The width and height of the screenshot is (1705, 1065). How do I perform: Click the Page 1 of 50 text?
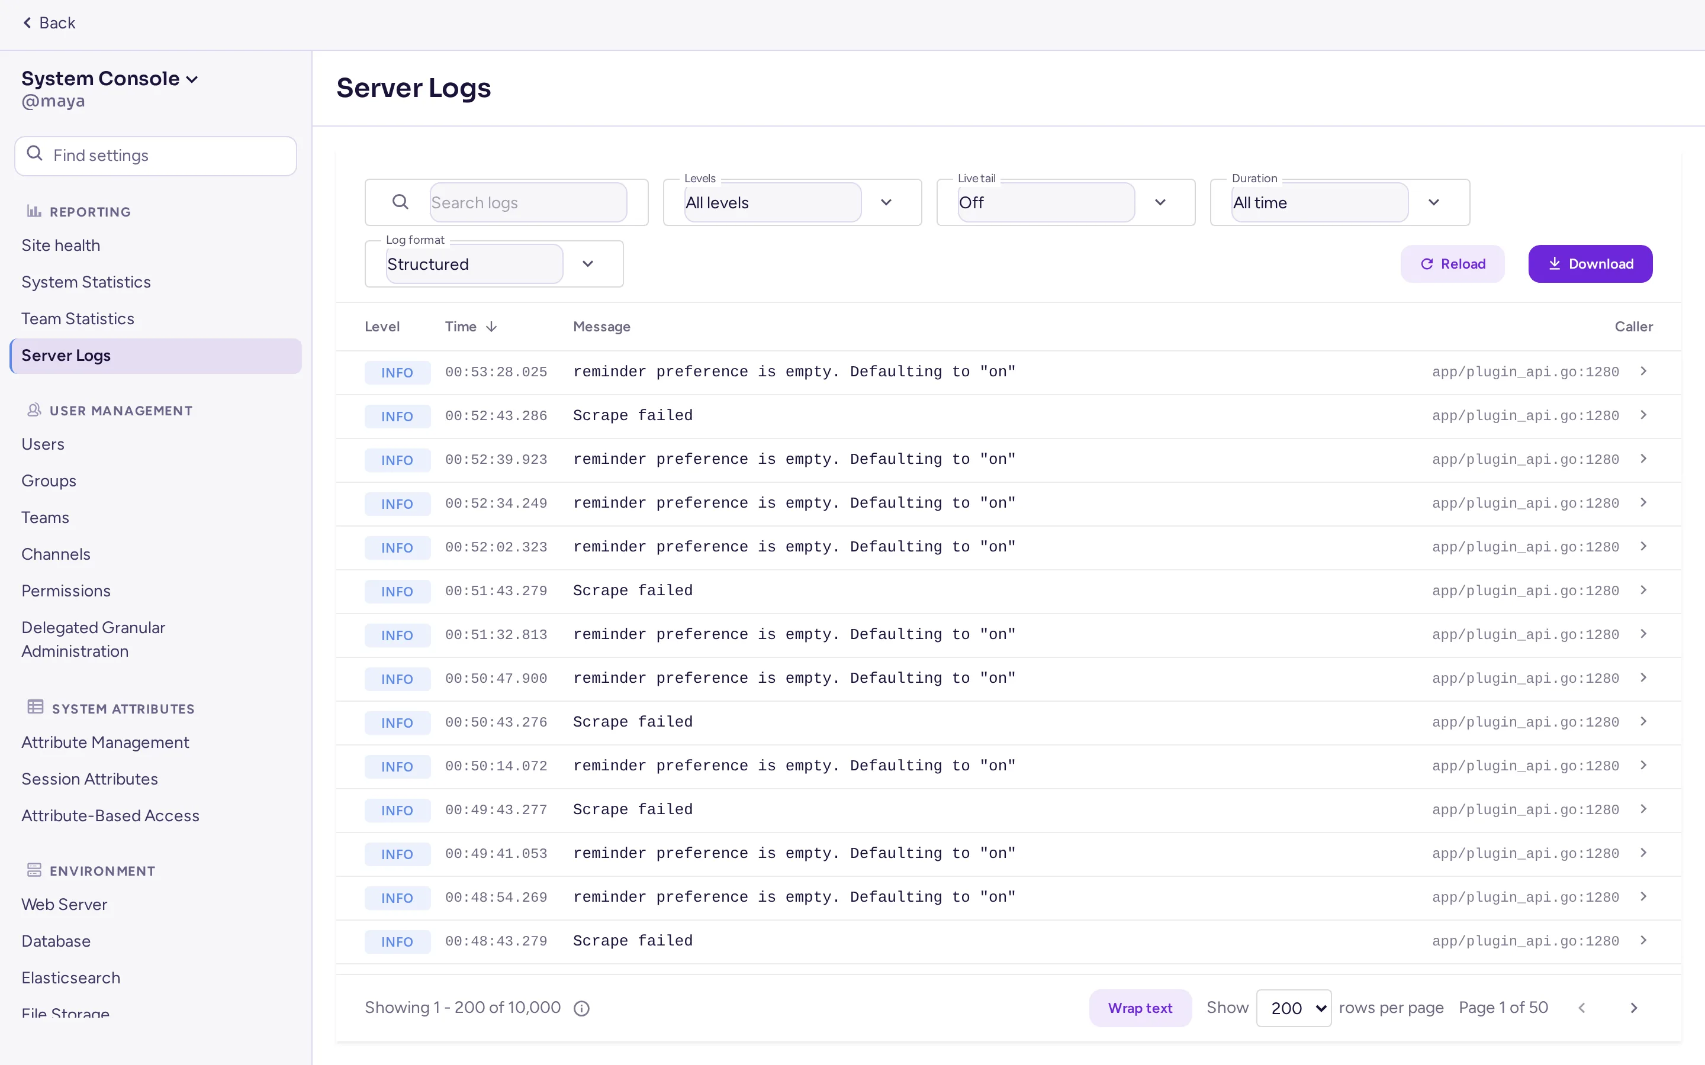(x=1504, y=1007)
